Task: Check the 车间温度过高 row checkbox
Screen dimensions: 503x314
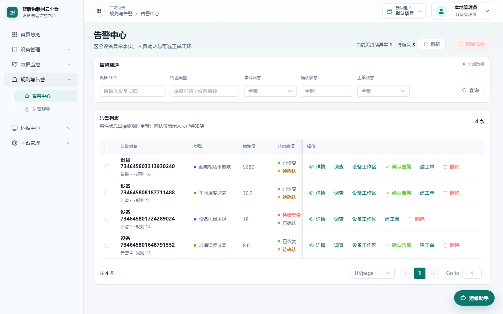Action: [107, 193]
